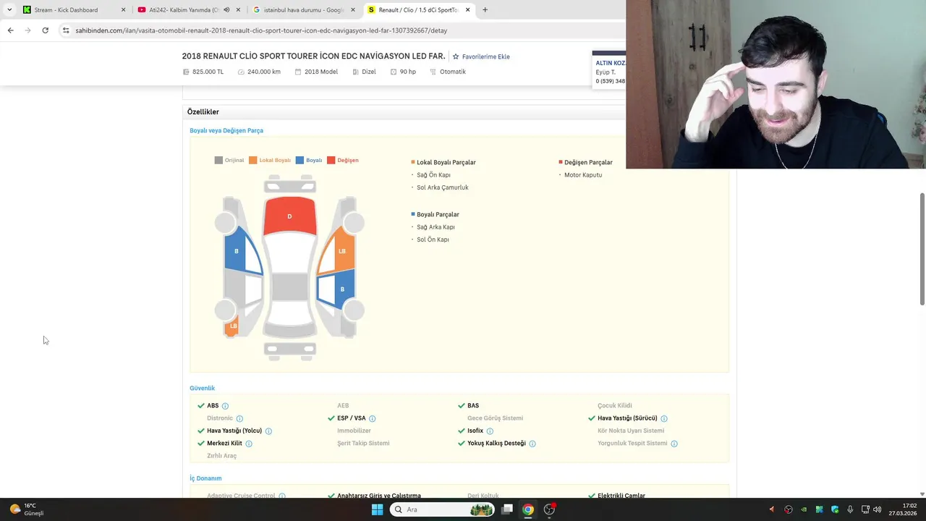Click the Güvenlik section heading

203,389
